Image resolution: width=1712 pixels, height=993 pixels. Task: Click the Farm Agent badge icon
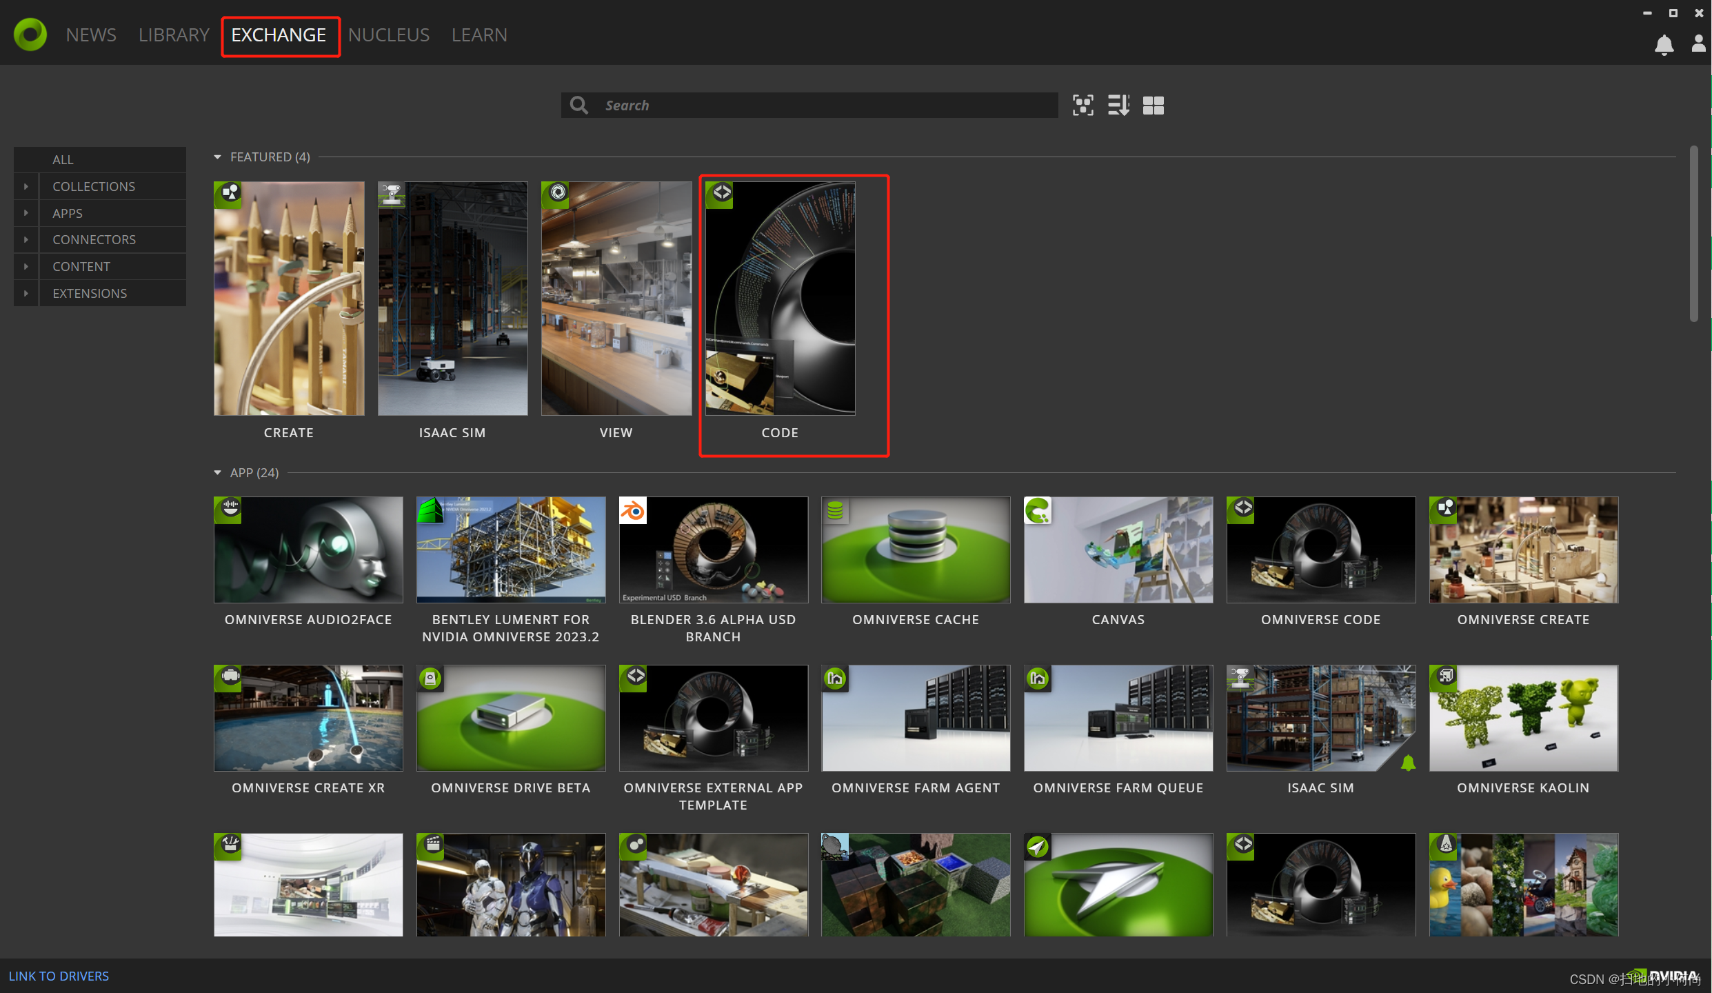836,678
